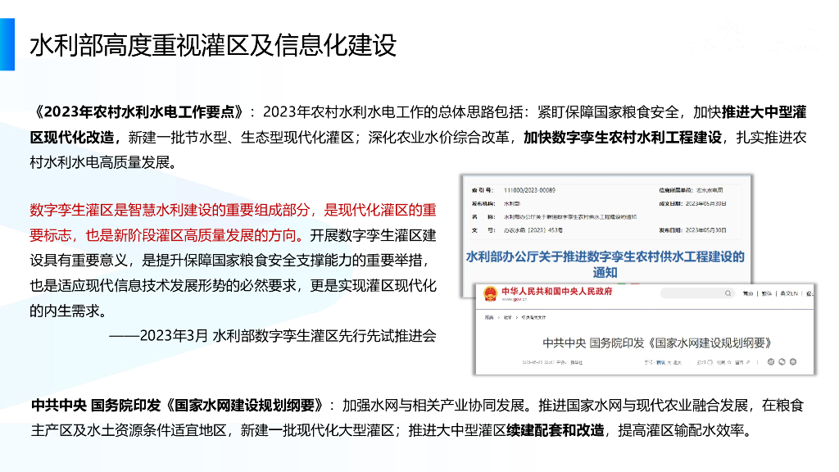Click the document number 办农水函〔2023〕453号
Image resolution: width=839 pixels, height=472 pixels.
[x=533, y=230]
